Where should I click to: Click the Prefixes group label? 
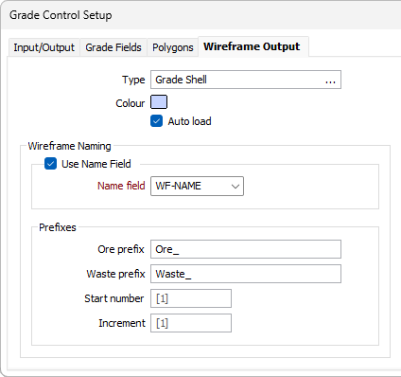point(58,227)
